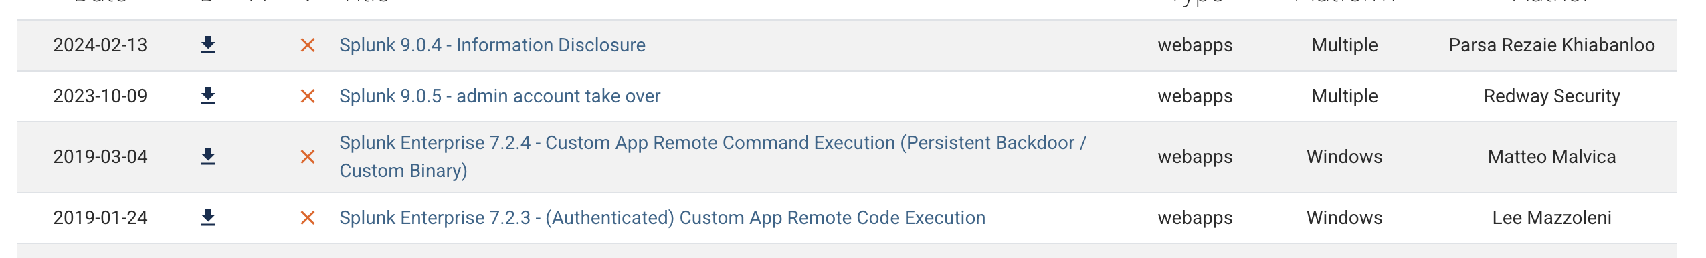1706x258 pixels.
Task: Download the Splunk 9.0.5 admin takeover exploit
Action: 208,96
